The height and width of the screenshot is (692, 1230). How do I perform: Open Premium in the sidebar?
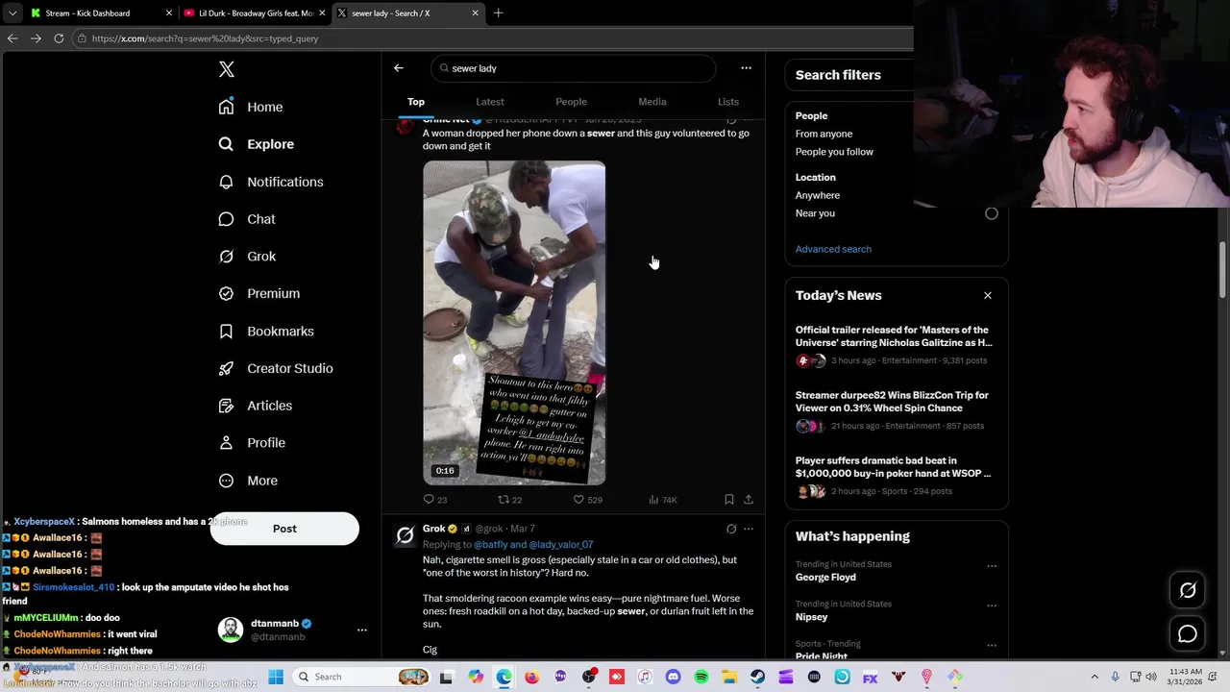tap(259, 293)
